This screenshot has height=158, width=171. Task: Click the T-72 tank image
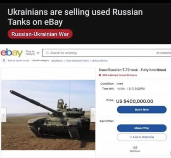(48, 115)
